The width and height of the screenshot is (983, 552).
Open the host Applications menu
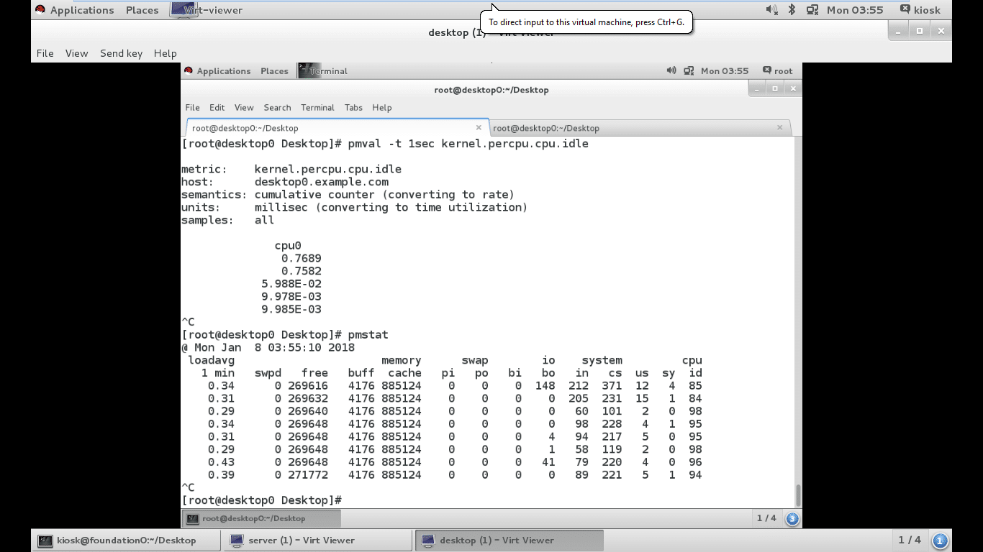pyautogui.click(x=74, y=10)
